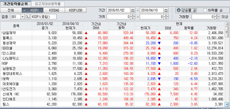Click the -12.60 change rate cell
Screen dimensions: 230x109
pyautogui.click(x=192, y=63)
